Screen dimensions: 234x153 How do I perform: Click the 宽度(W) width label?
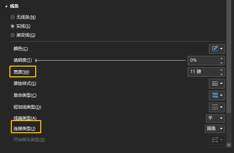tap(23, 72)
